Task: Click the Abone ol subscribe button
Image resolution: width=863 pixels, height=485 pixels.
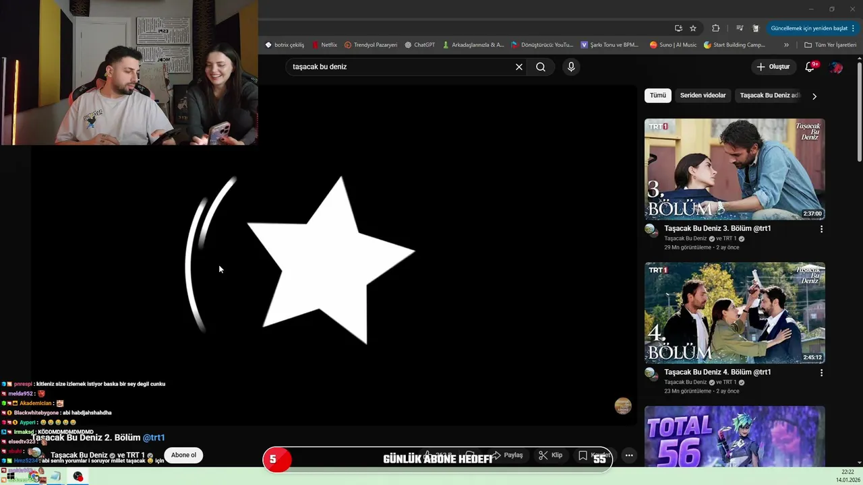Action: [x=183, y=455]
